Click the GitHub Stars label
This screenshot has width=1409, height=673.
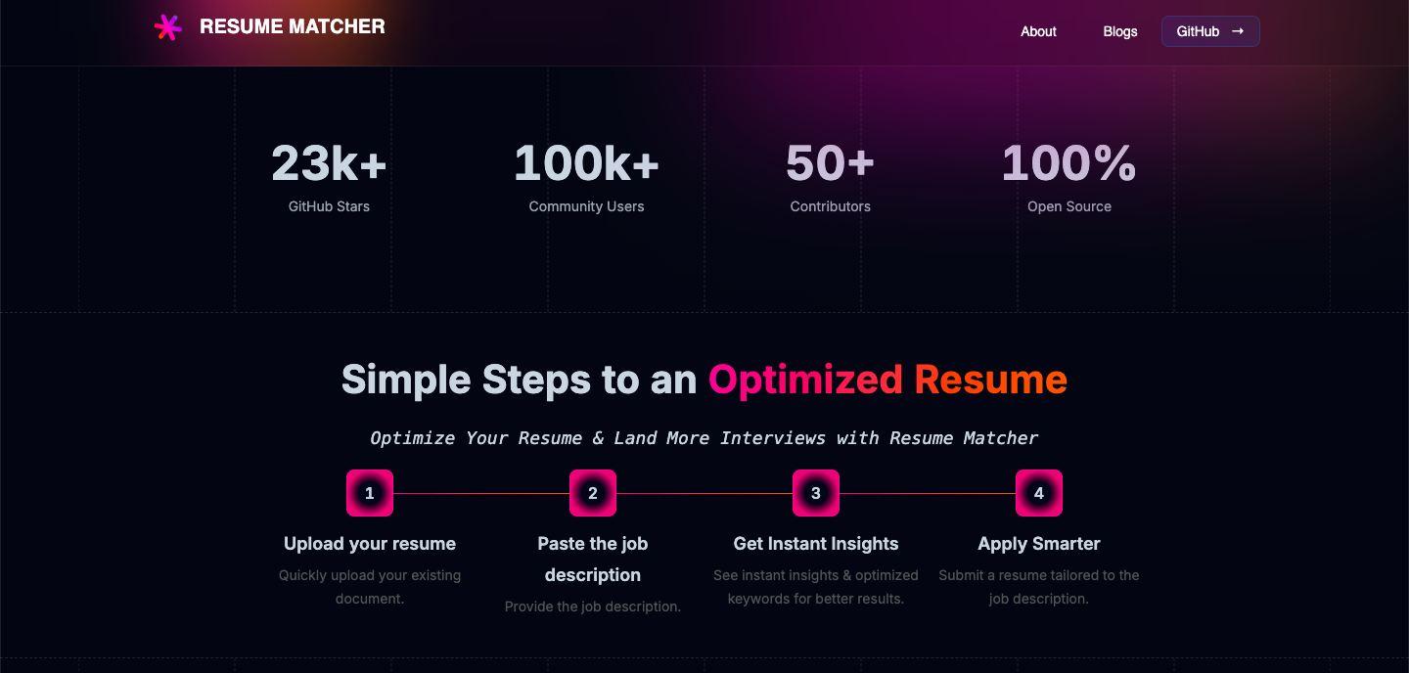click(x=329, y=206)
